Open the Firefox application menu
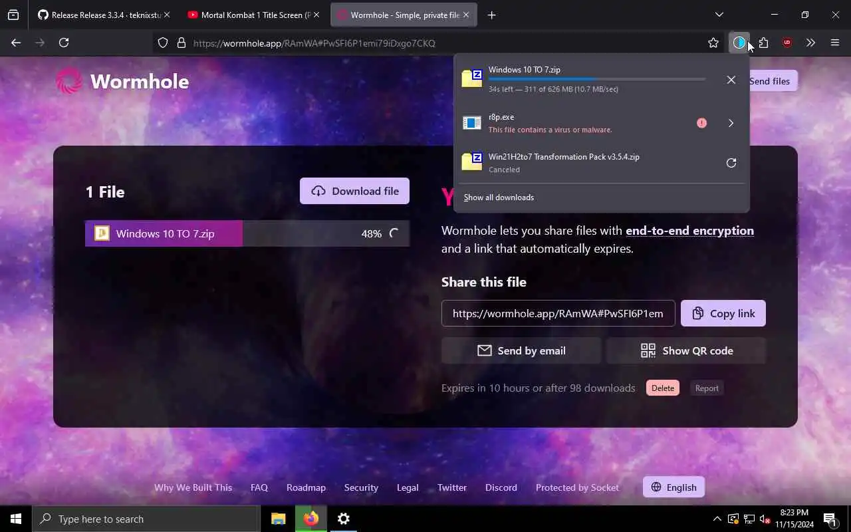The width and height of the screenshot is (851, 532). 835,43
